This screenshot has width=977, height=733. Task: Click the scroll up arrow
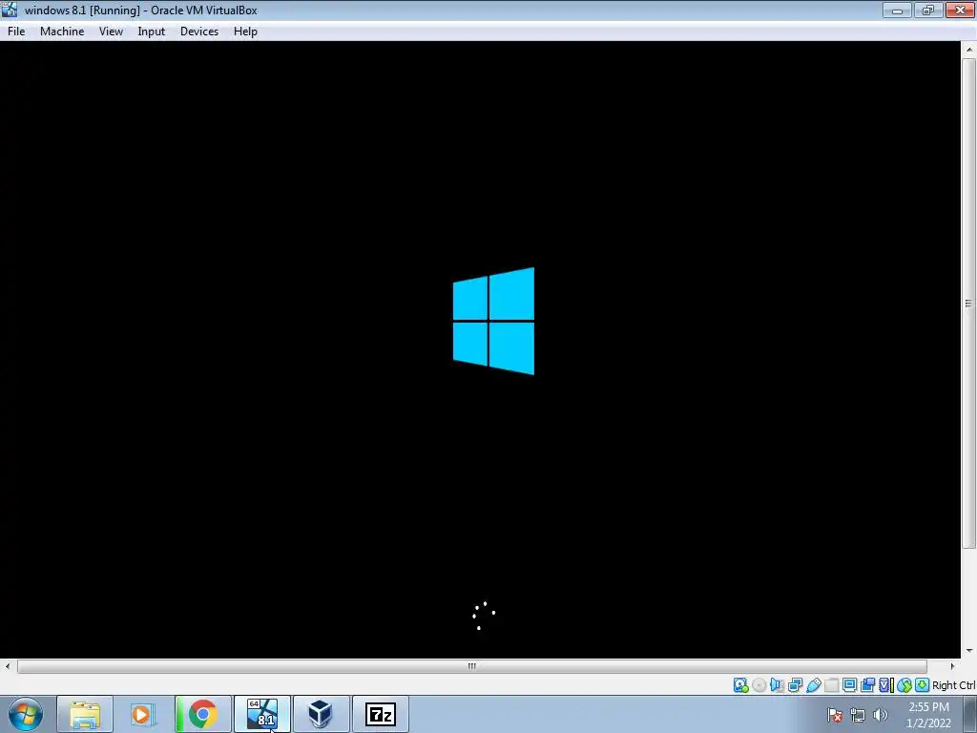point(969,49)
